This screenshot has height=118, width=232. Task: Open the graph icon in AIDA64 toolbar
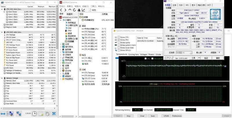[84, 10]
